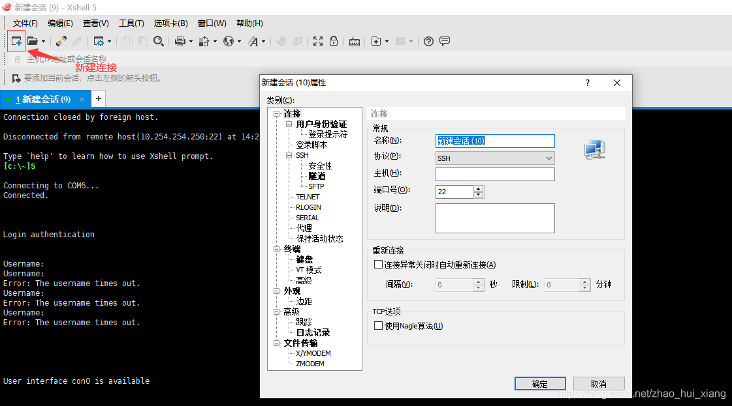The height and width of the screenshot is (406, 732).
Task: Click the 主机 input field
Action: coord(495,175)
